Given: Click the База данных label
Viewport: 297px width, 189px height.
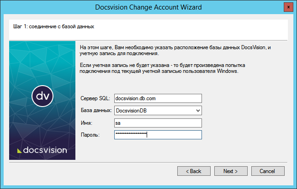Looking at the screenshot, I should tap(96, 111).
